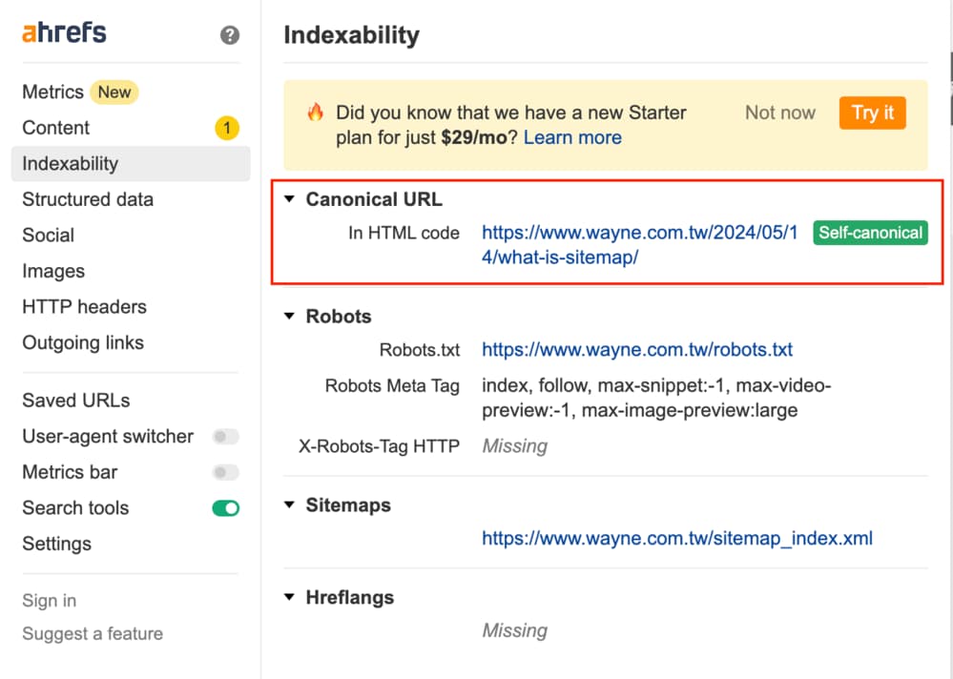
Task: Open the Social menu item
Action: (48, 236)
